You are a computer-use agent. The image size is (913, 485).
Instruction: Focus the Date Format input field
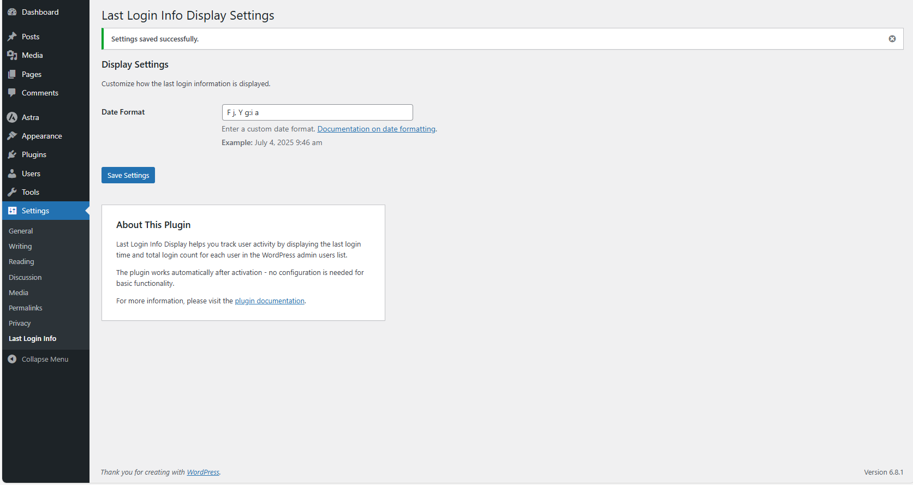coord(317,112)
